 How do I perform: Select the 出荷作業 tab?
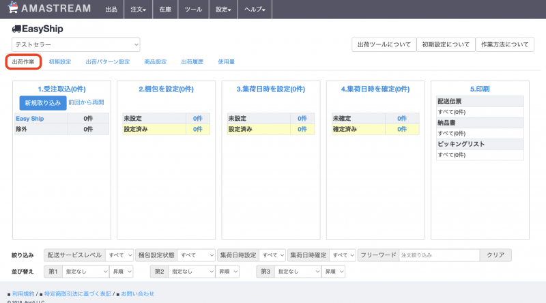pyautogui.click(x=23, y=62)
